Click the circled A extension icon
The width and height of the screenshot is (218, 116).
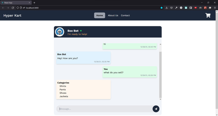coord(181,8)
